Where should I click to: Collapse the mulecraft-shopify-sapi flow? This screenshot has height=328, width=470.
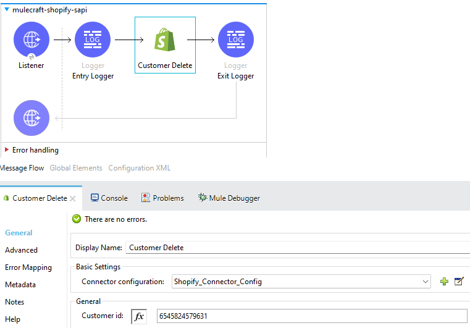[7, 10]
